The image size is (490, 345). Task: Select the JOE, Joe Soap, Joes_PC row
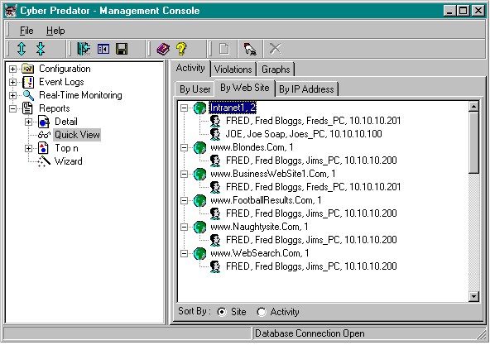(304, 134)
